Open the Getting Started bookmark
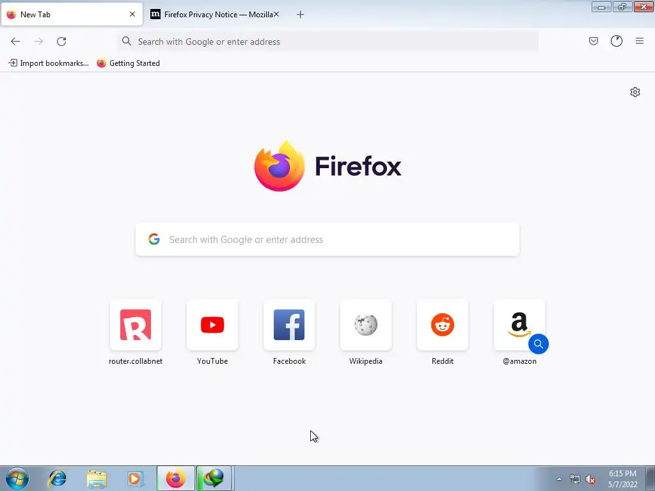Viewport: 655px width, 491px height. (x=128, y=63)
